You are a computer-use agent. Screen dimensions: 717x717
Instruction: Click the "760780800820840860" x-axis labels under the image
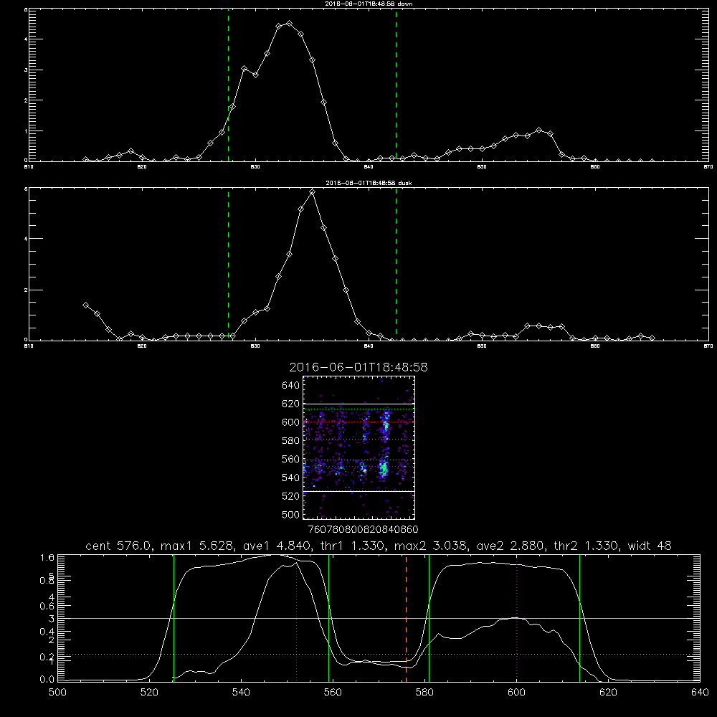pos(363,529)
